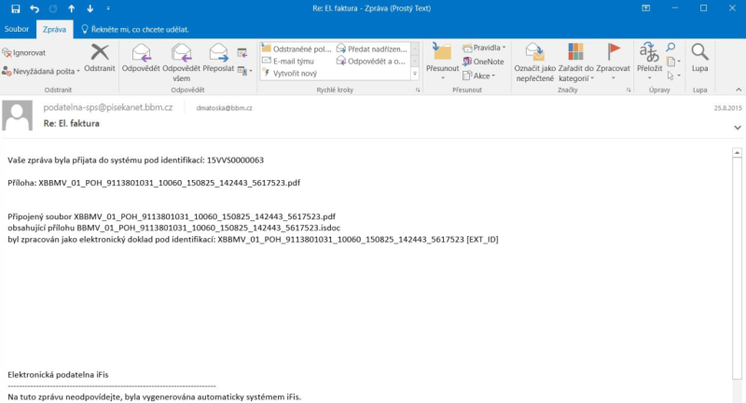Undo the last action
The image size is (746, 403).
pyautogui.click(x=35, y=8)
